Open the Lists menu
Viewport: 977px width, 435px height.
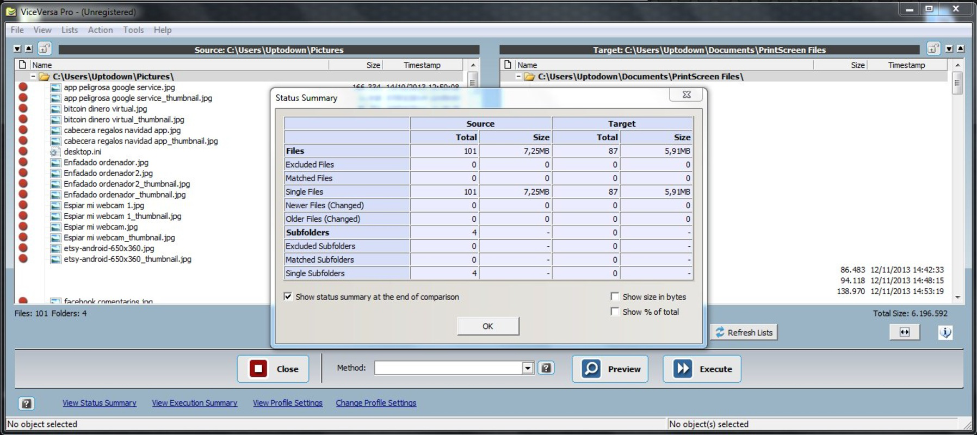click(x=70, y=30)
